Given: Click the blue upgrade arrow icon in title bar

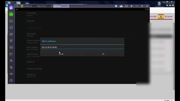Looking at the screenshot, I should pos(116,6).
